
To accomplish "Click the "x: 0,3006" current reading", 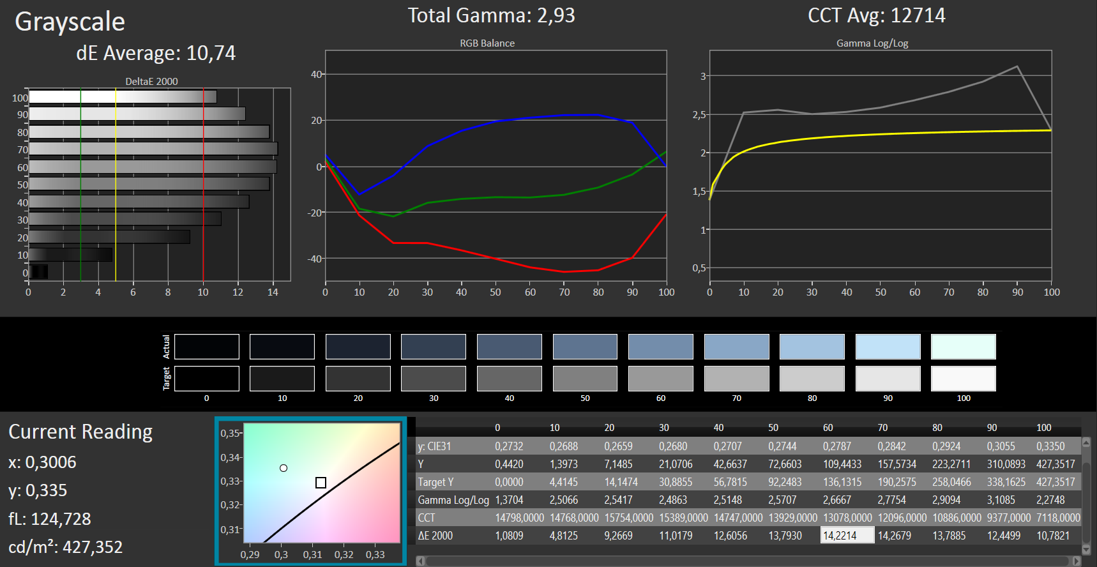I will (42, 462).
